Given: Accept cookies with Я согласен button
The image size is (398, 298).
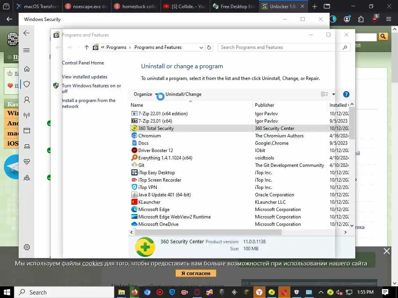Looking at the screenshot, I should click(x=196, y=273).
